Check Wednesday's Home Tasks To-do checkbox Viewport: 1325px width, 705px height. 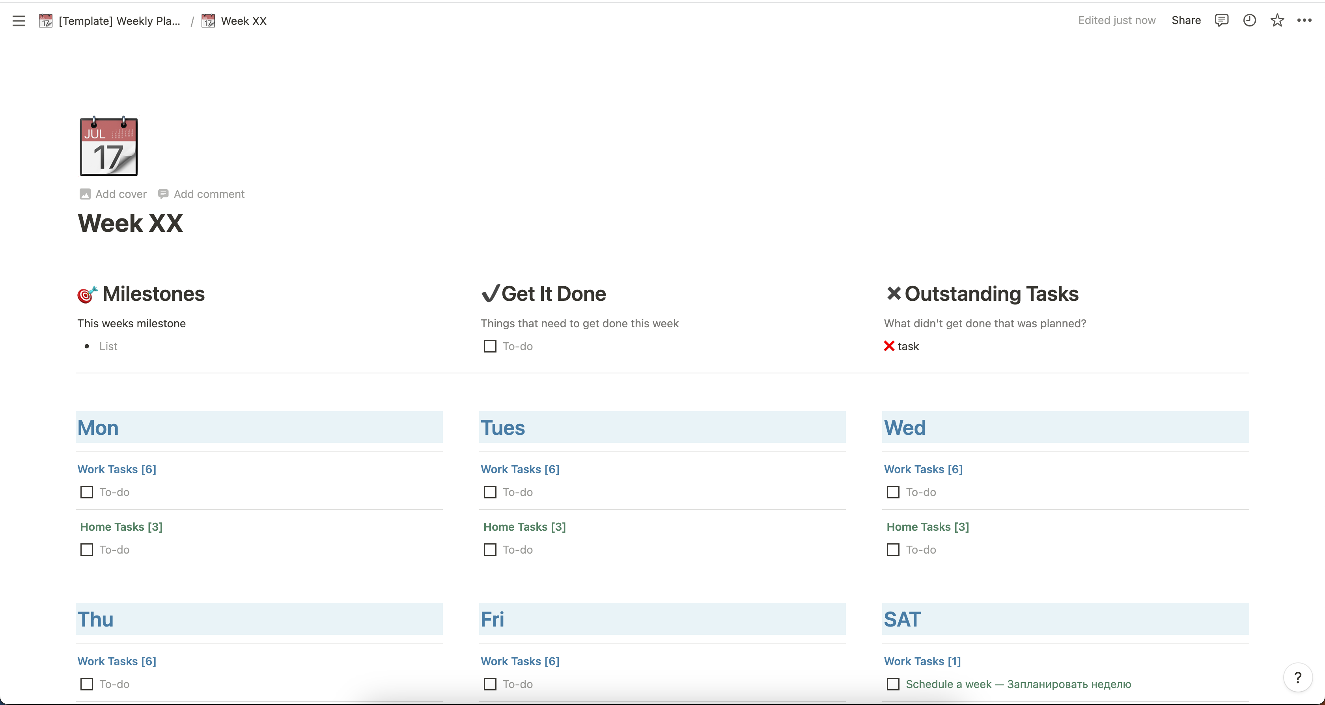(894, 550)
